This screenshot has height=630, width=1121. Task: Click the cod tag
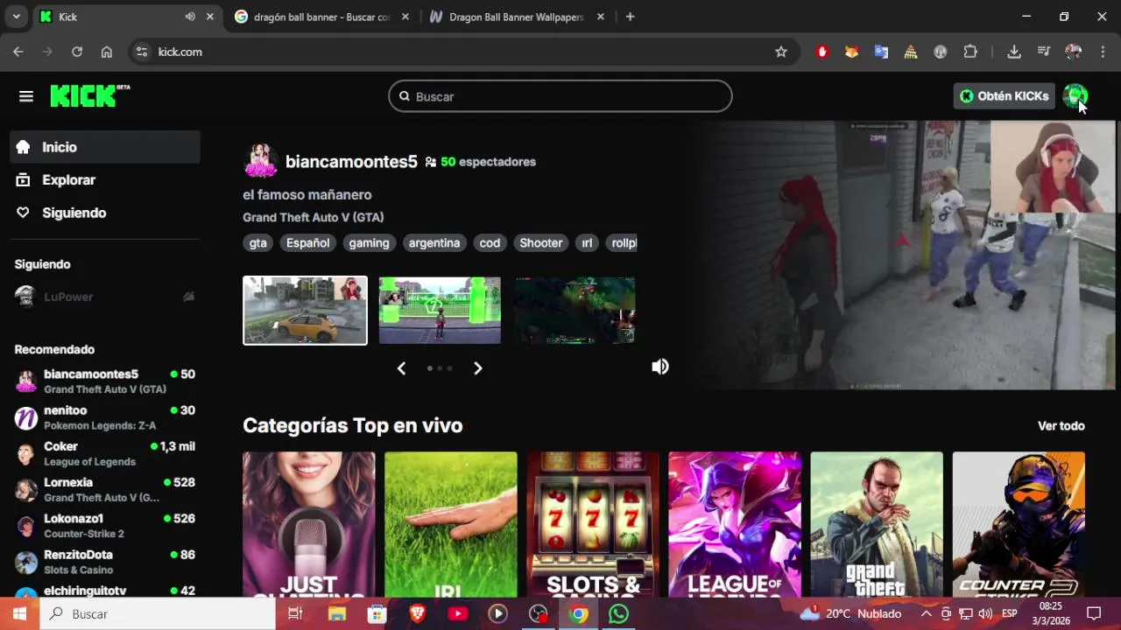pyautogui.click(x=490, y=243)
